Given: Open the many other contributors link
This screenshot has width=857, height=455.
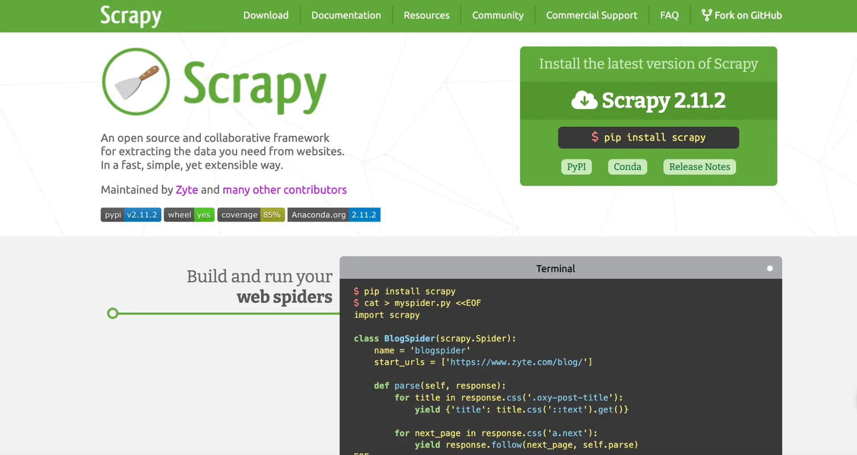Looking at the screenshot, I should [284, 190].
